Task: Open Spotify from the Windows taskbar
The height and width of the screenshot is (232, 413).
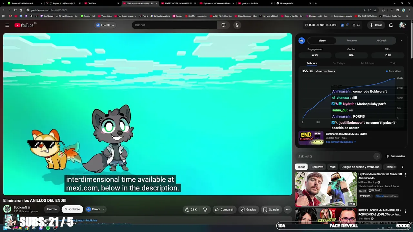Action: 48,228
